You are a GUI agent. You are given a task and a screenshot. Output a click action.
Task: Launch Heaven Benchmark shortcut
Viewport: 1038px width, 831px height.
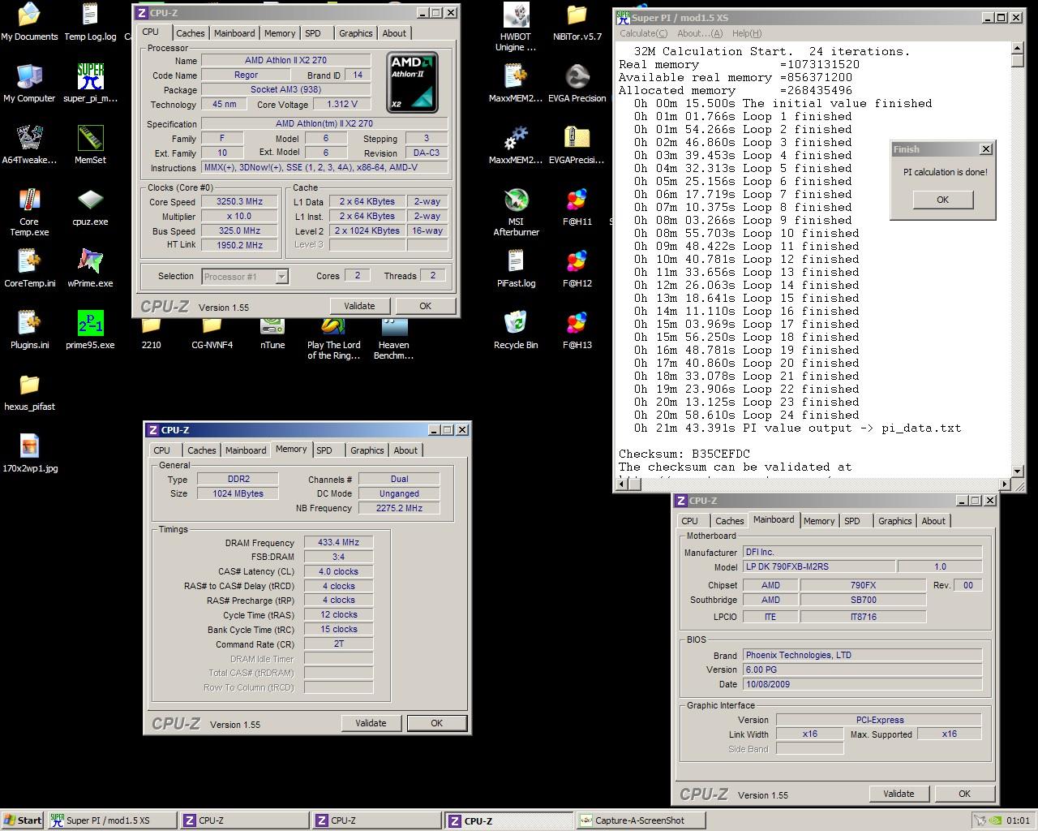tap(394, 339)
